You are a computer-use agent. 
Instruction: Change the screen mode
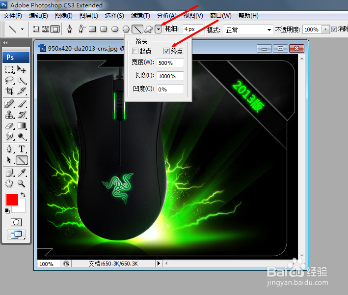pyautogui.click(x=16, y=235)
